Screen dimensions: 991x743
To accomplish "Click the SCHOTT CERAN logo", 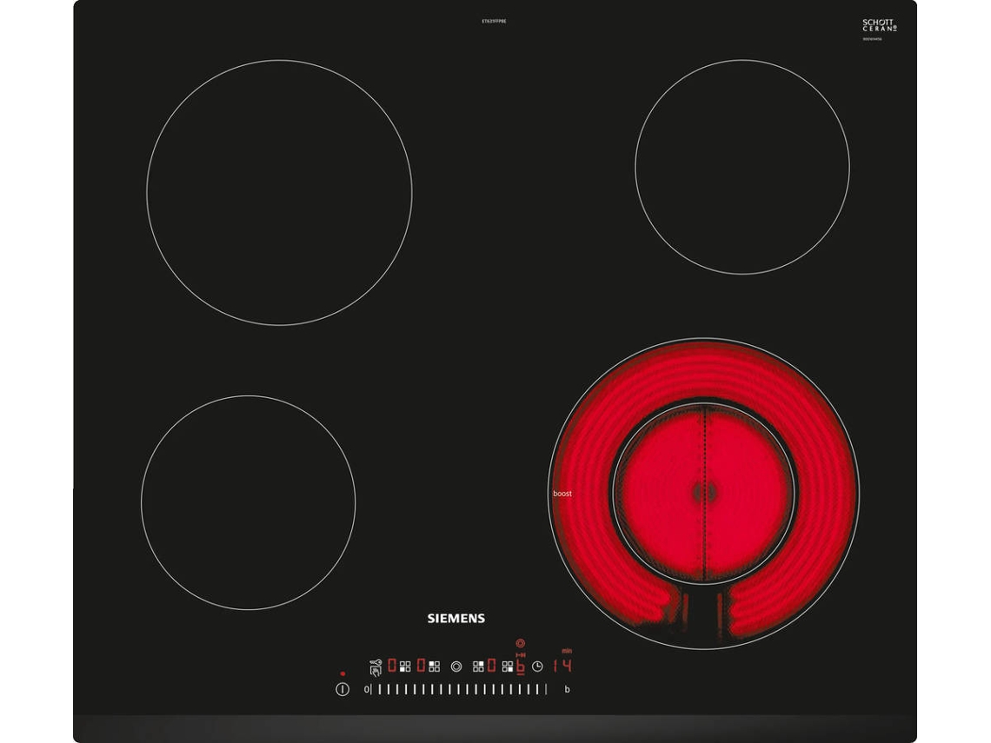I will pos(879,24).
